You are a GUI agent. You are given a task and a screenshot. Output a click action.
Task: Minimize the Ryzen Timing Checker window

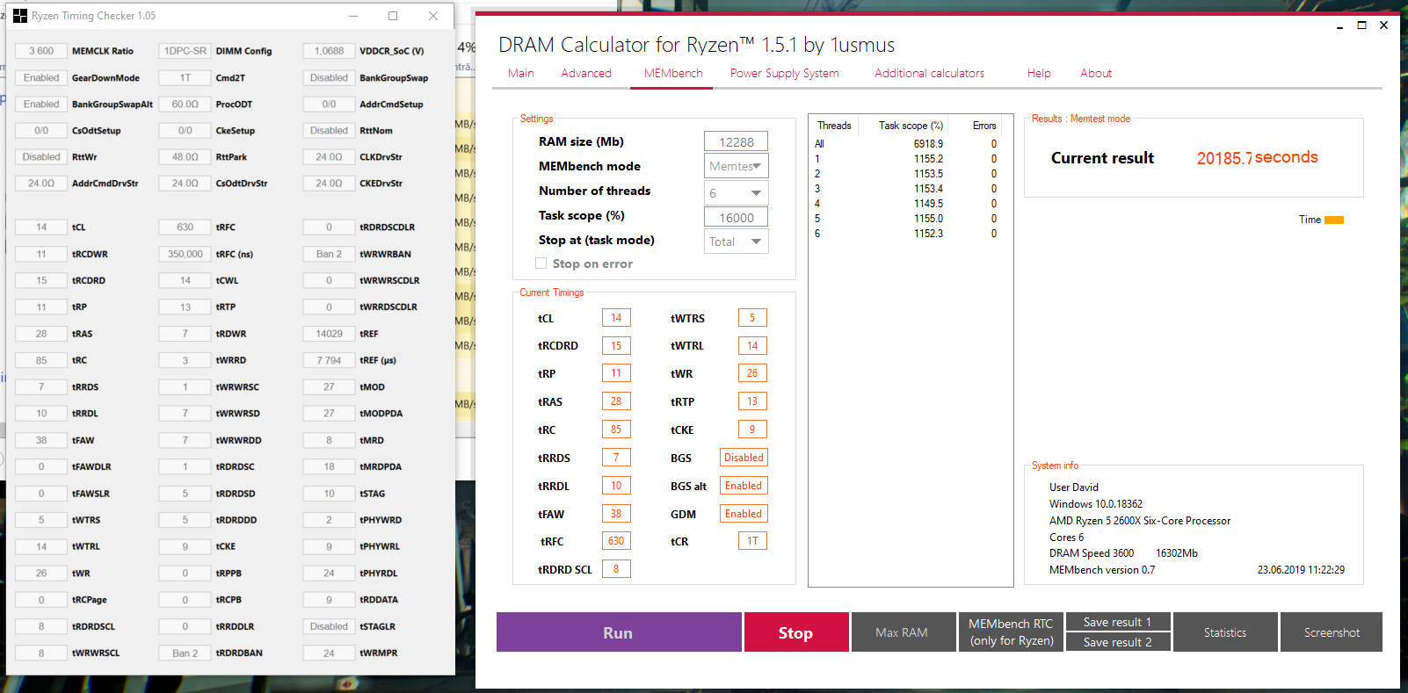pos(353,16)
